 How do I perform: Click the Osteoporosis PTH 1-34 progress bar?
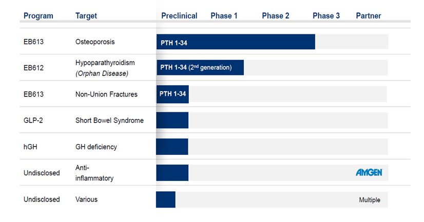(236, 42)
